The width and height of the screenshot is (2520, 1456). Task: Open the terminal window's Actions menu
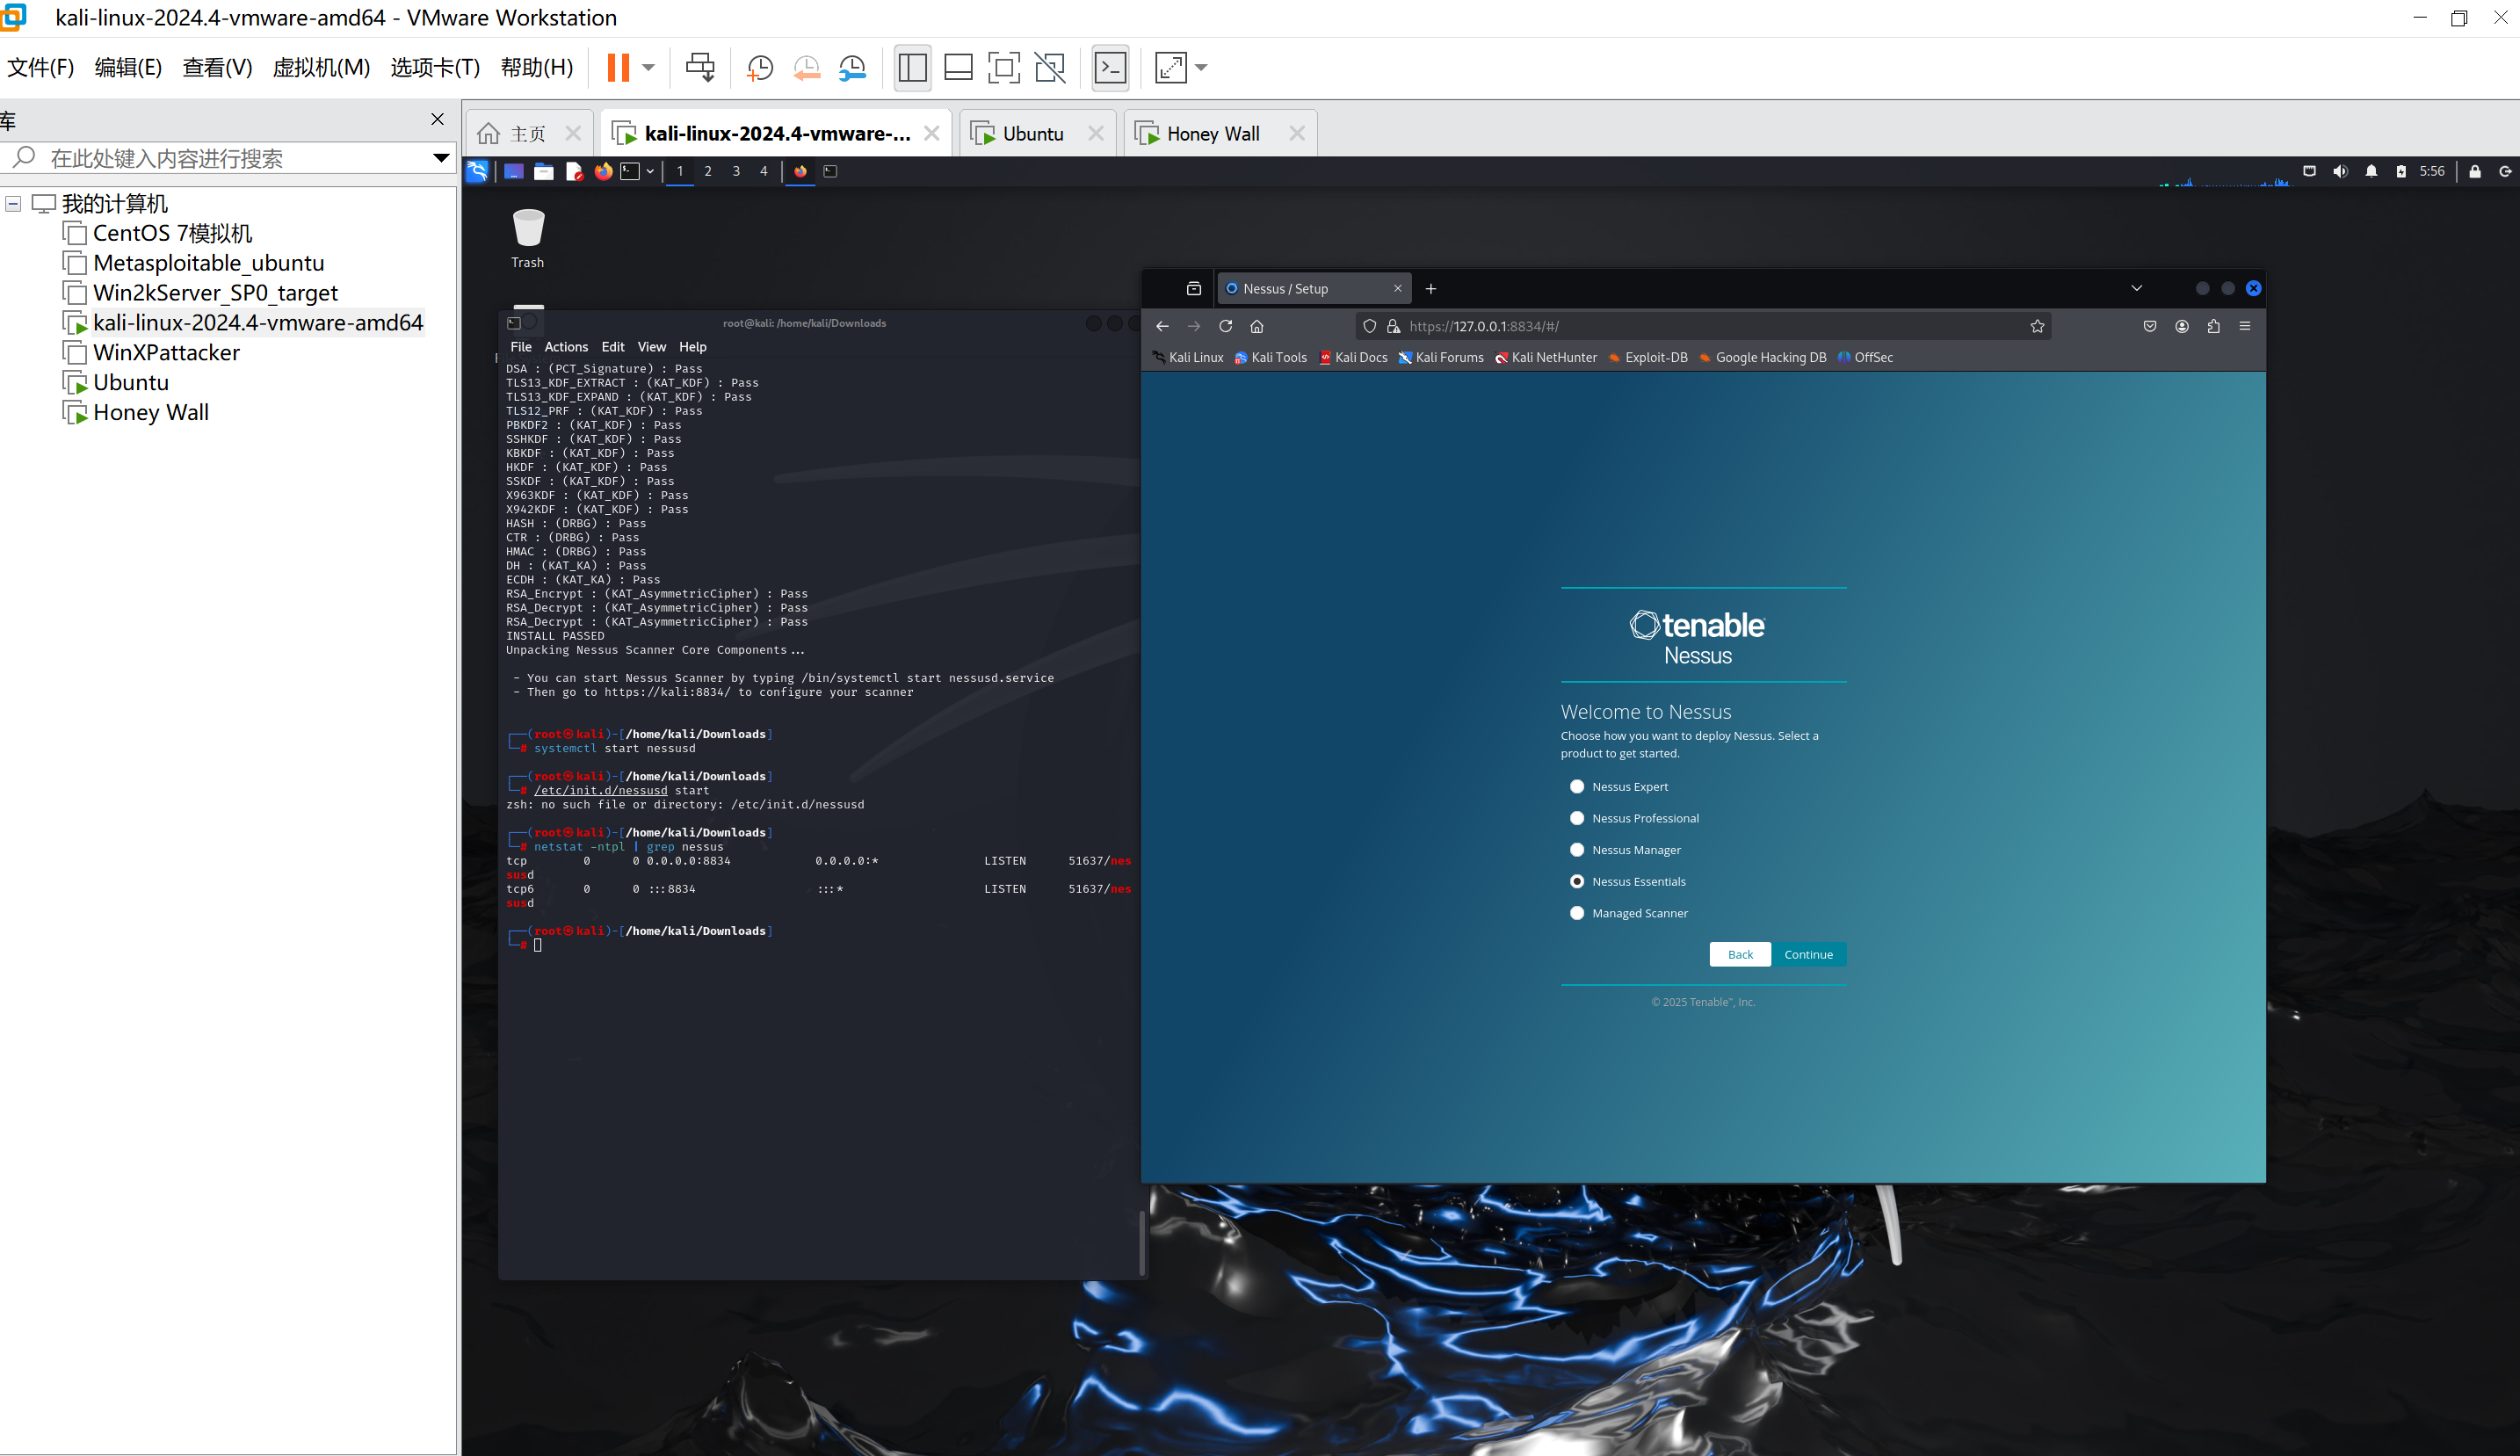click(566, 347)
